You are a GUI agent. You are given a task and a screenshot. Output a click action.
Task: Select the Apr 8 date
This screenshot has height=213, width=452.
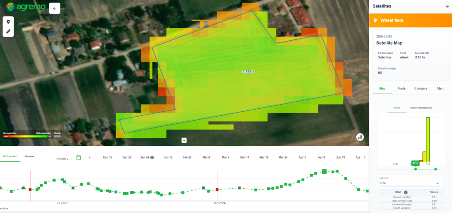pos(321,158)
